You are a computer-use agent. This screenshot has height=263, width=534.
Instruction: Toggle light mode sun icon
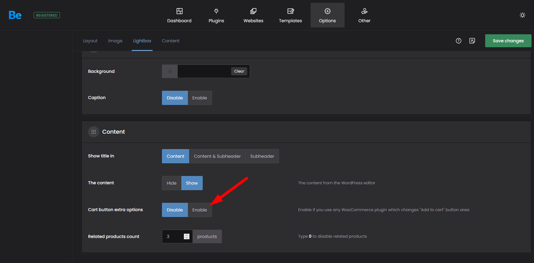click(523, 15)
